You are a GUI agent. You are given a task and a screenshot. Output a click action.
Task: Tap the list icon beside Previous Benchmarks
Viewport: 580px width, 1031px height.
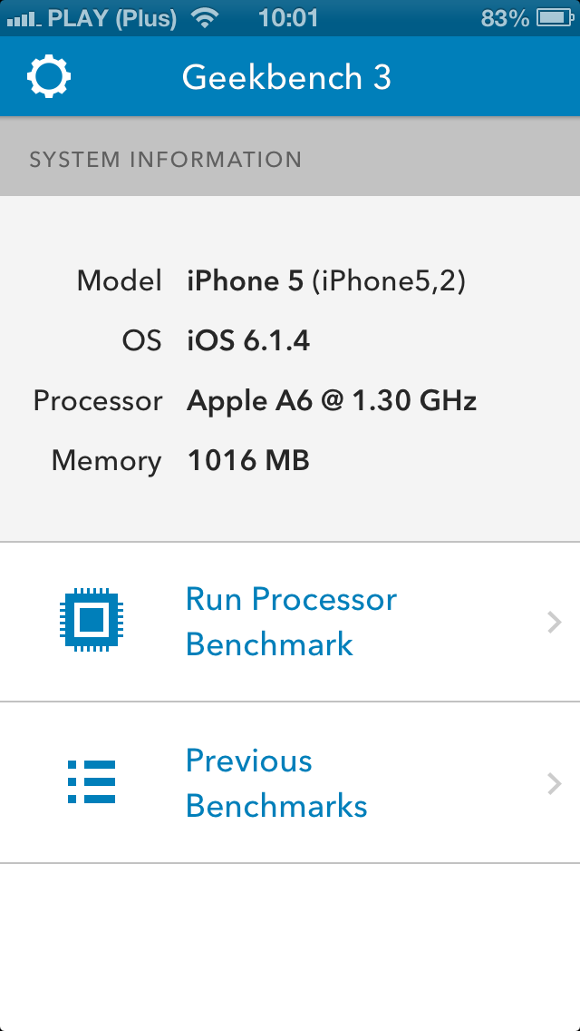pos(92,782)
